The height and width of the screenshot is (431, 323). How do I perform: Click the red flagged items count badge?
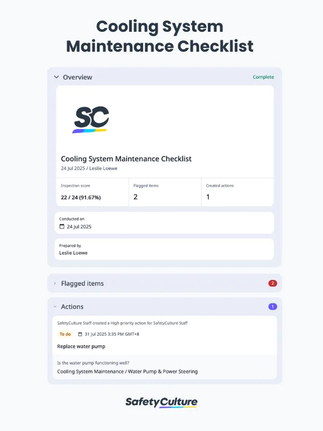point(272,283)
